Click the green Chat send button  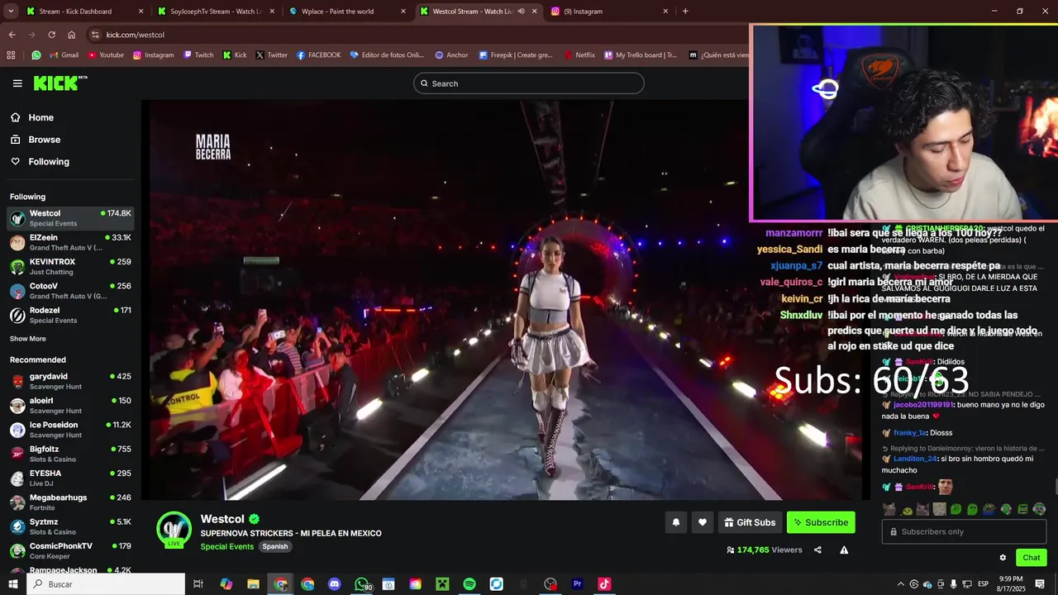point(1032,558)
